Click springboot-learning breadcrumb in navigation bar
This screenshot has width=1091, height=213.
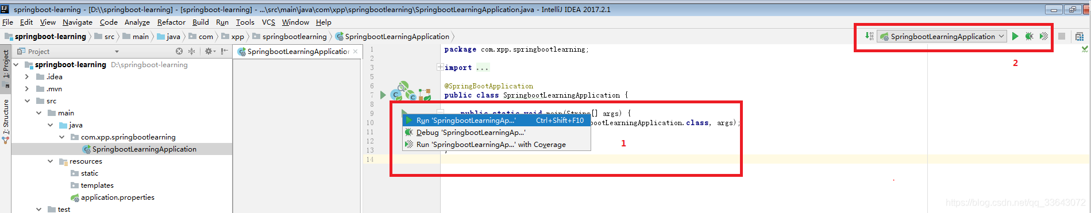[45, 36]
